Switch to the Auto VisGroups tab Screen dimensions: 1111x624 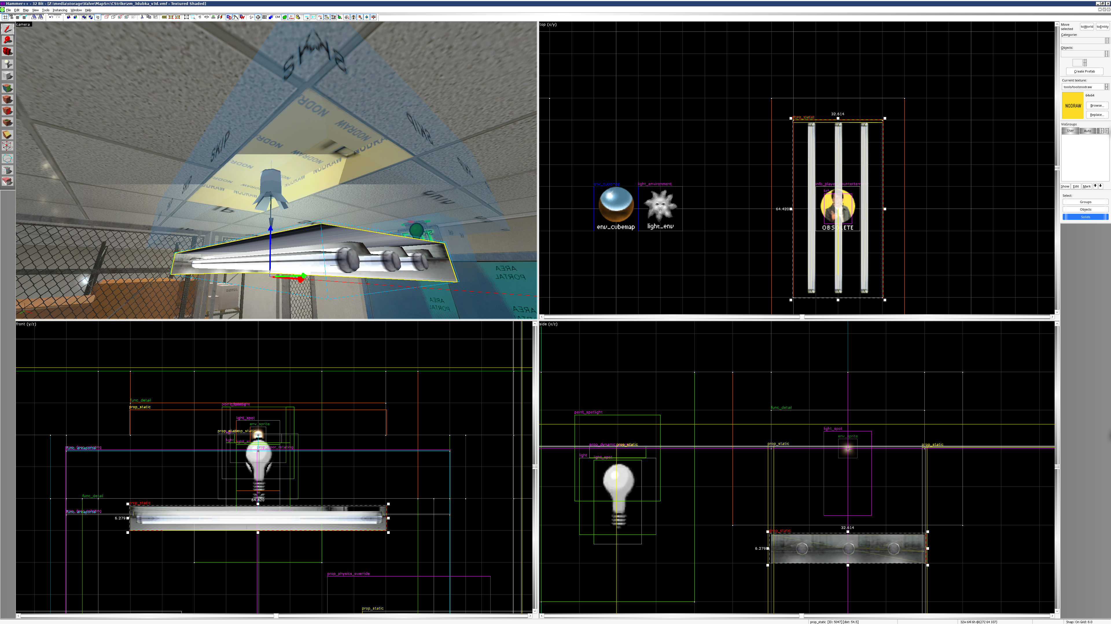coord(1087,131)
